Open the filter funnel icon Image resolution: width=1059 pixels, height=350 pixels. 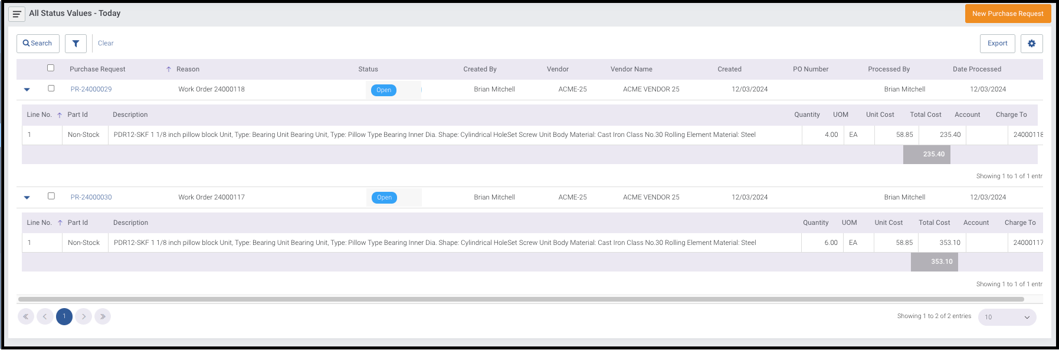(x=76, y=43)
